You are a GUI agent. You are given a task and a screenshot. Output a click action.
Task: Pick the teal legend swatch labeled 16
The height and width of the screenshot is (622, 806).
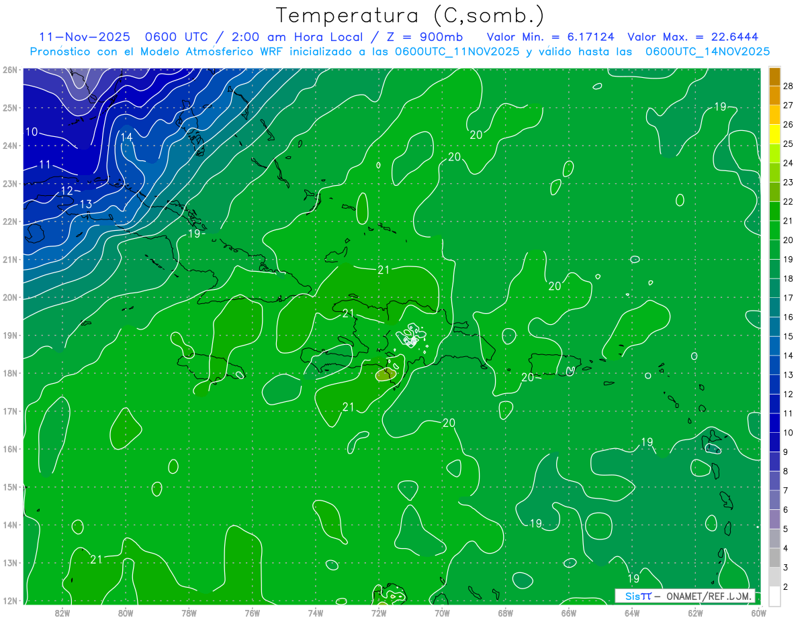pyautogui.click(x=774, y=307)
